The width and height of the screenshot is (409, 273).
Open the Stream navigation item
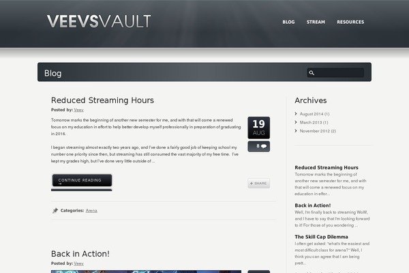316,22
